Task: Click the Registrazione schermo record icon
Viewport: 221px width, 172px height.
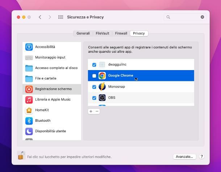Action: pos(29,89)
